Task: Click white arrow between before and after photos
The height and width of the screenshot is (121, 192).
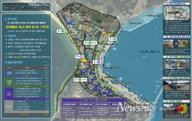Action: [x=176, y=43]
